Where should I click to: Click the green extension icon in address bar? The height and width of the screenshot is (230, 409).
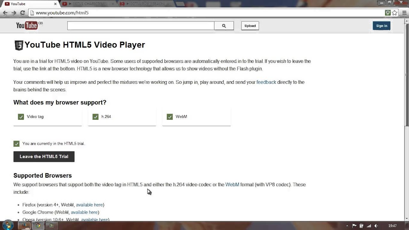point(388,13)
